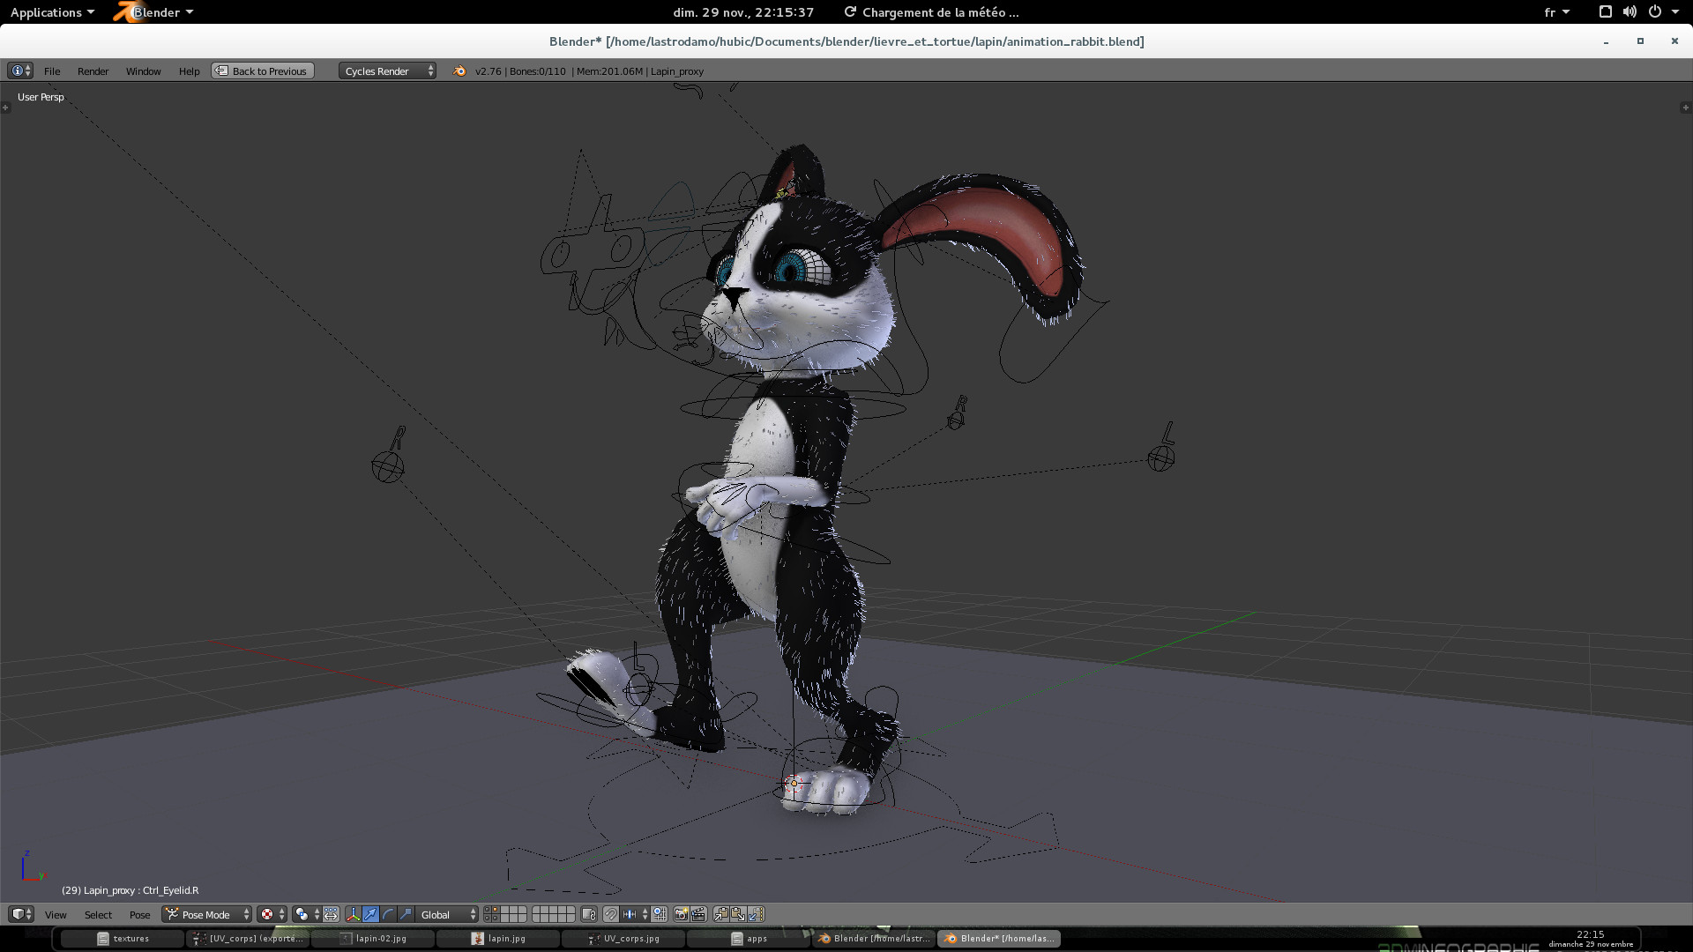Open the pivot point selector

click(306, 914)
